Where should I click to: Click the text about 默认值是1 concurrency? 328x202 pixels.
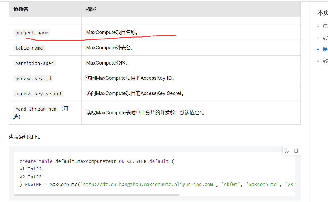[x=146, y=113]
